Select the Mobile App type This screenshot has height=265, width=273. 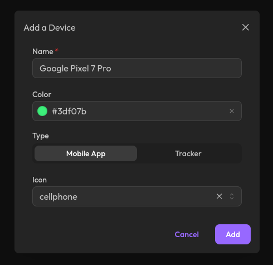[86, 153]
